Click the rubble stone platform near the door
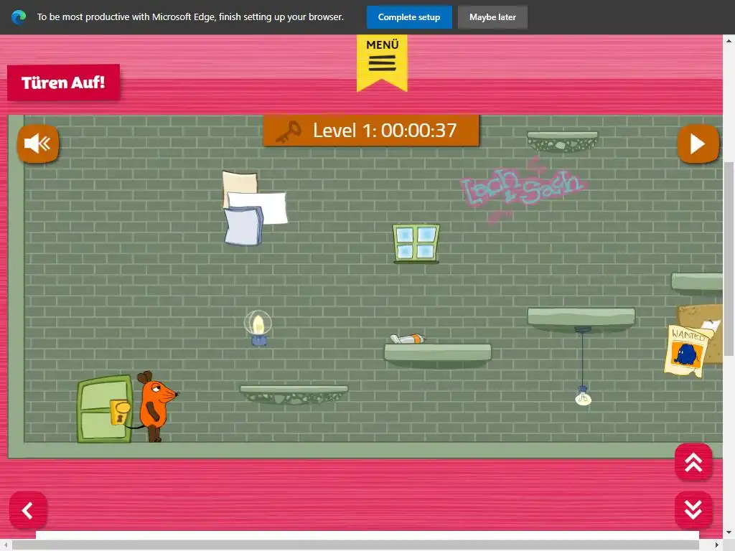The height and width of the screenshot is (551, 735). [x=294, y=395]
